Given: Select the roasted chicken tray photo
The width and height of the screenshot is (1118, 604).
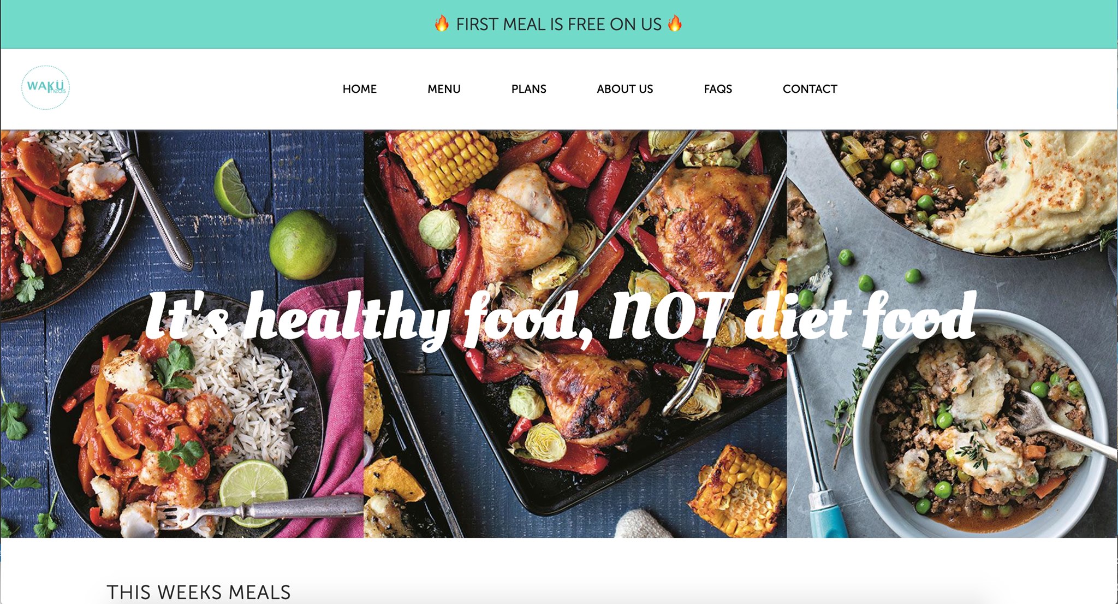Looking at the screenshot, I should click(x=575, y=334).
